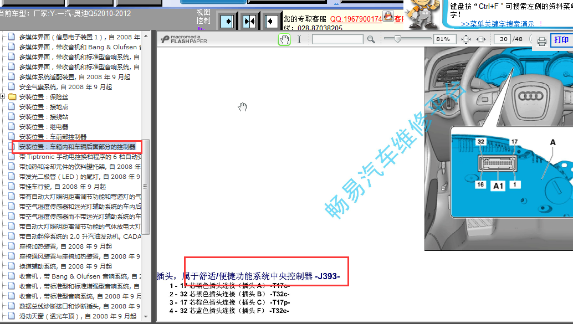The height and width of the screenshot is (324, 573).
Task: Open 带加热和冷却元件的饮料罐托架 document
Action: click(x=80, y=167)
